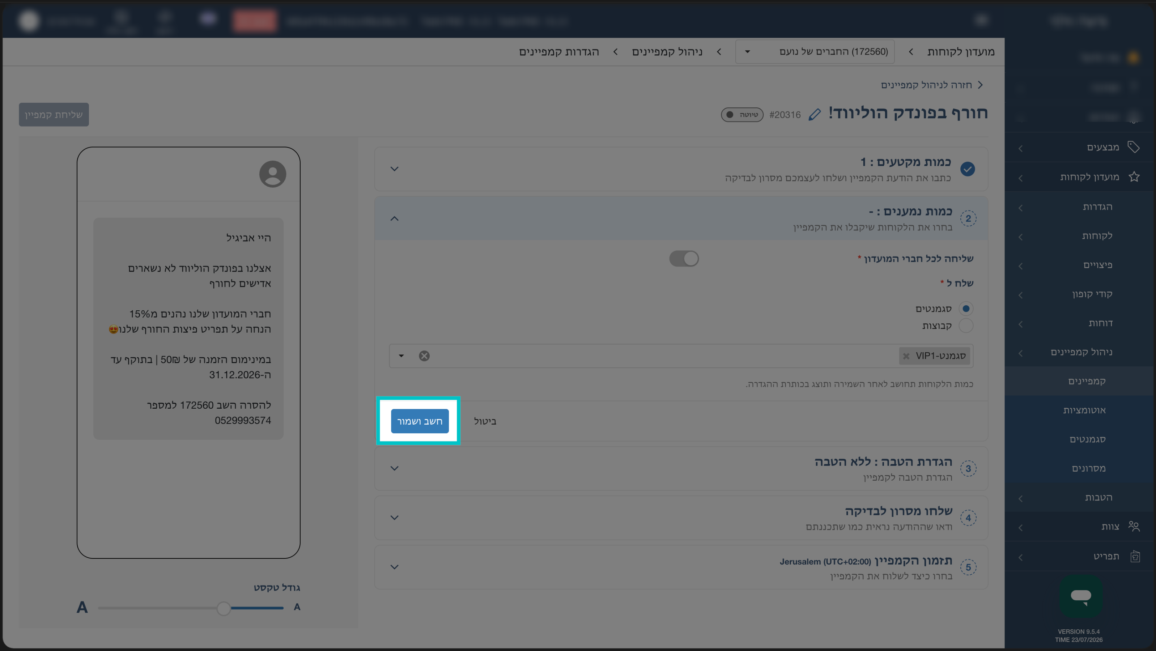Click the text size slider handle
The width and height of the screenshot is (1156, 651).
(224, 608)
